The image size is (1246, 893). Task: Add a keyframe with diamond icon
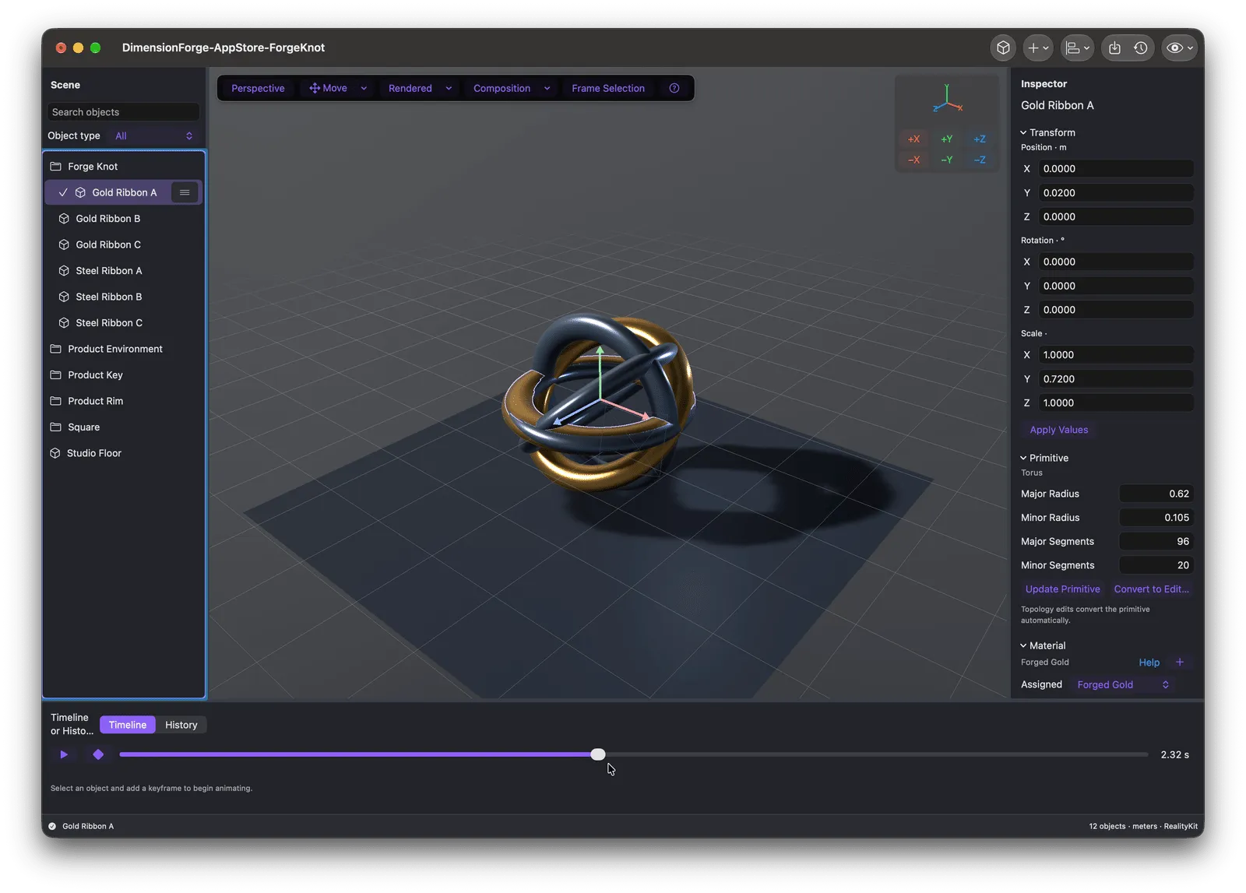[98, 754]
